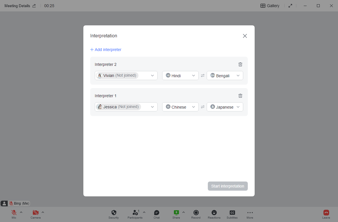
Task: Switch the Gallery view layout
Action: (270, 6)
